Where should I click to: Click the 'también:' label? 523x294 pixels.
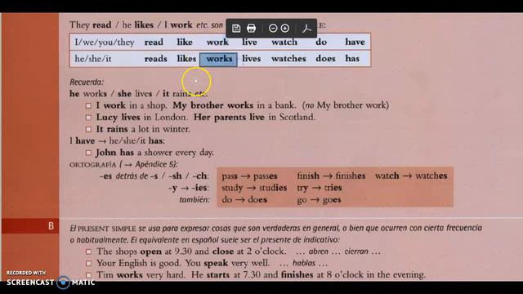(x=194, y=199)
